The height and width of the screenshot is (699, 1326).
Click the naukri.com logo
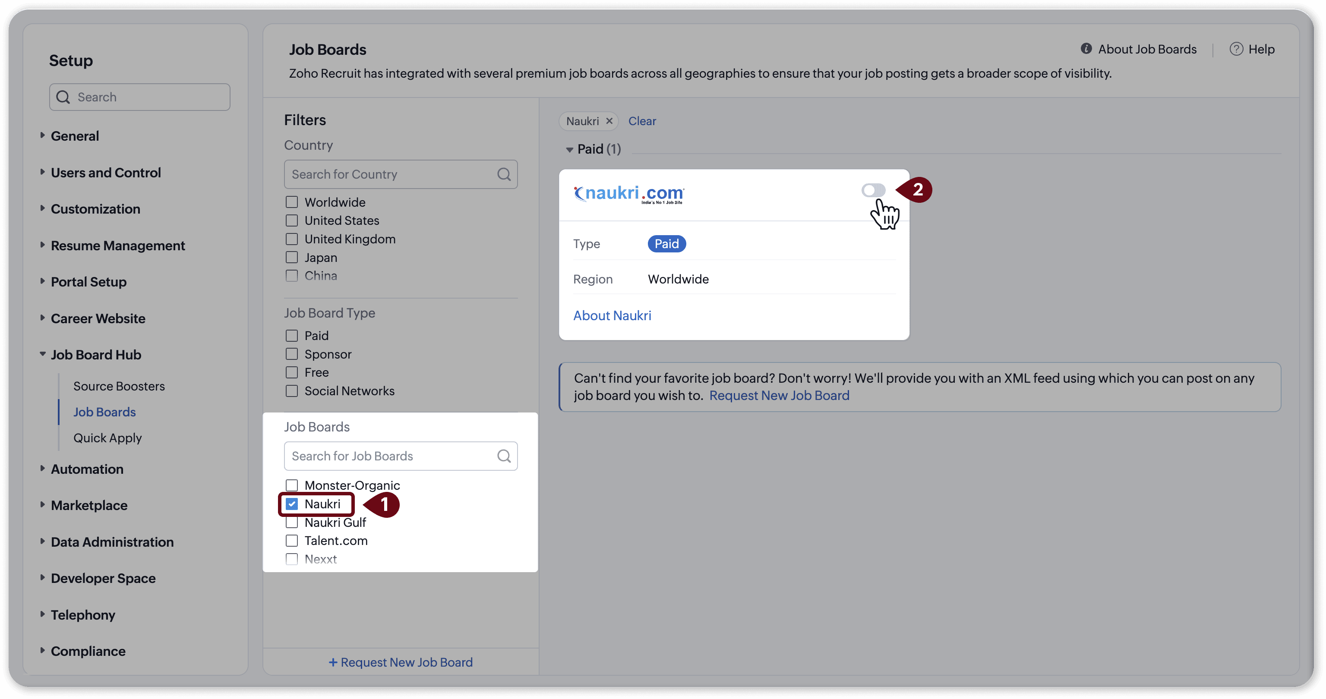(629, 194)
